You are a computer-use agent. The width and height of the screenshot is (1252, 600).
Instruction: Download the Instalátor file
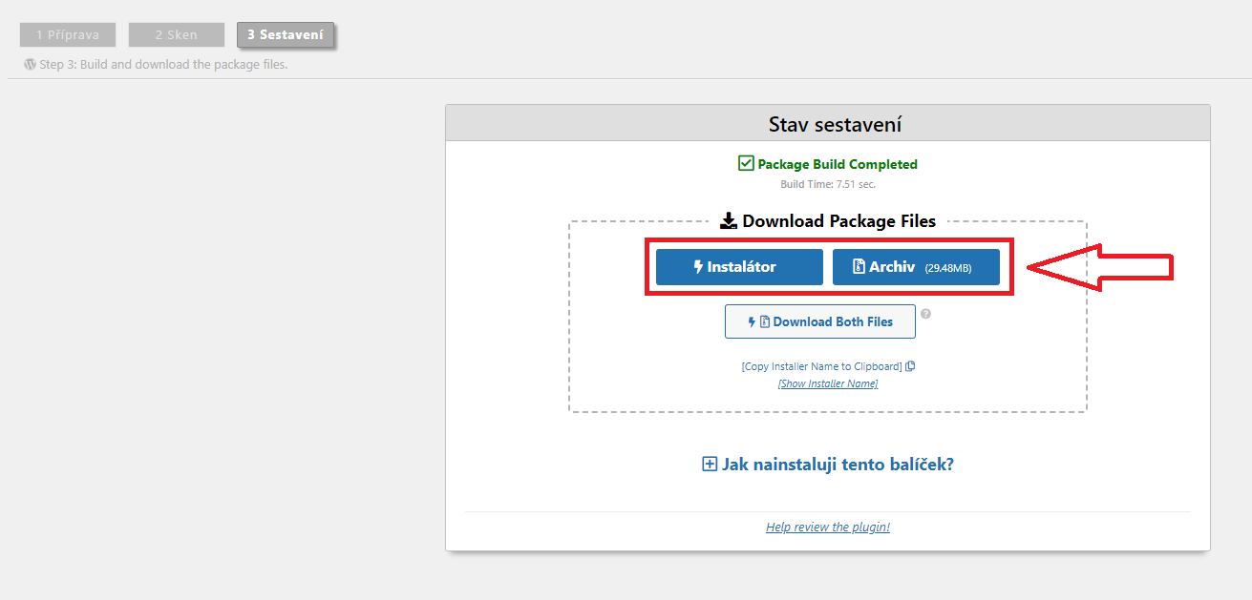(738, 267)
